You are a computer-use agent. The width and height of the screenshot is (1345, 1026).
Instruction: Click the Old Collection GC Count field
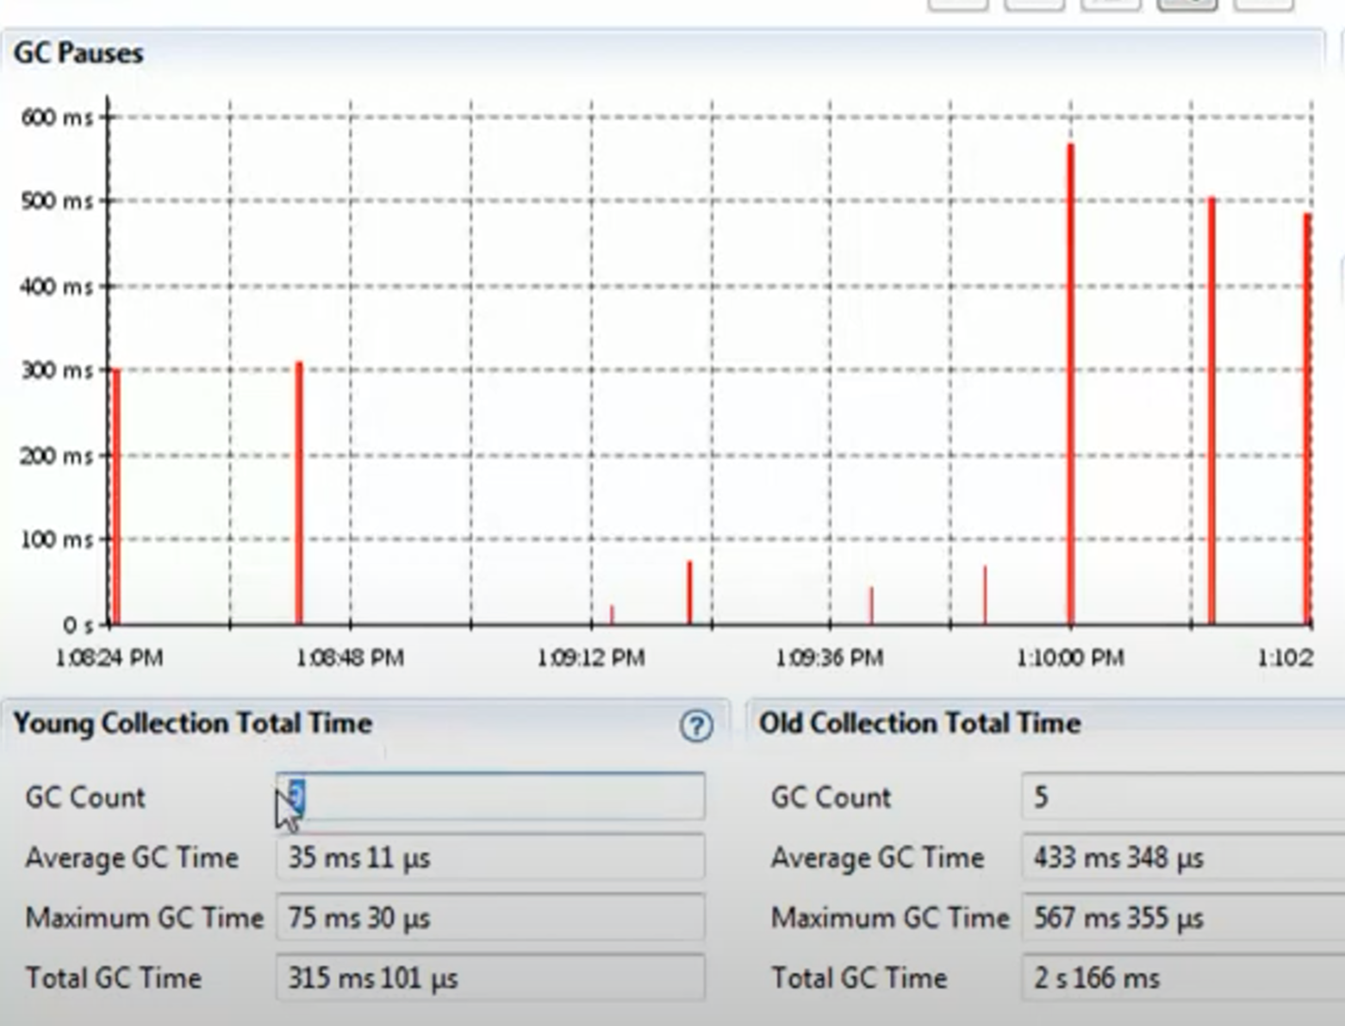pos(1180,798)
